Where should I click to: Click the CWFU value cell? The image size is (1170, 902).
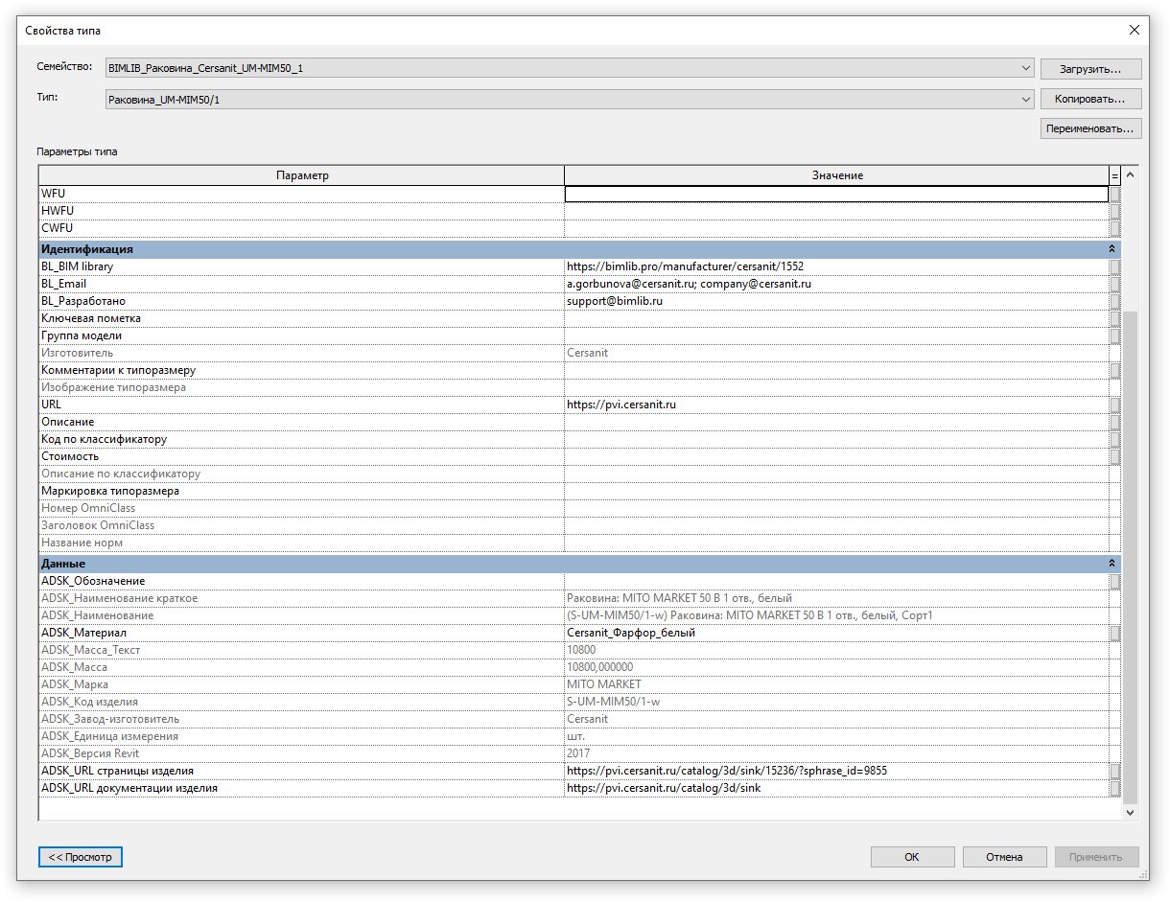836,228
